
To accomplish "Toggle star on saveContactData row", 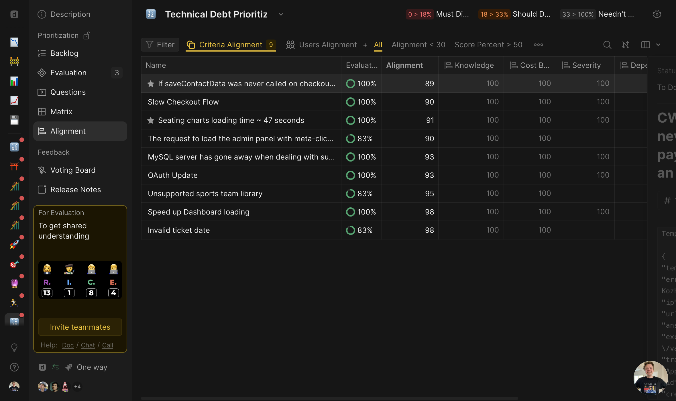I will pos(151,84).
